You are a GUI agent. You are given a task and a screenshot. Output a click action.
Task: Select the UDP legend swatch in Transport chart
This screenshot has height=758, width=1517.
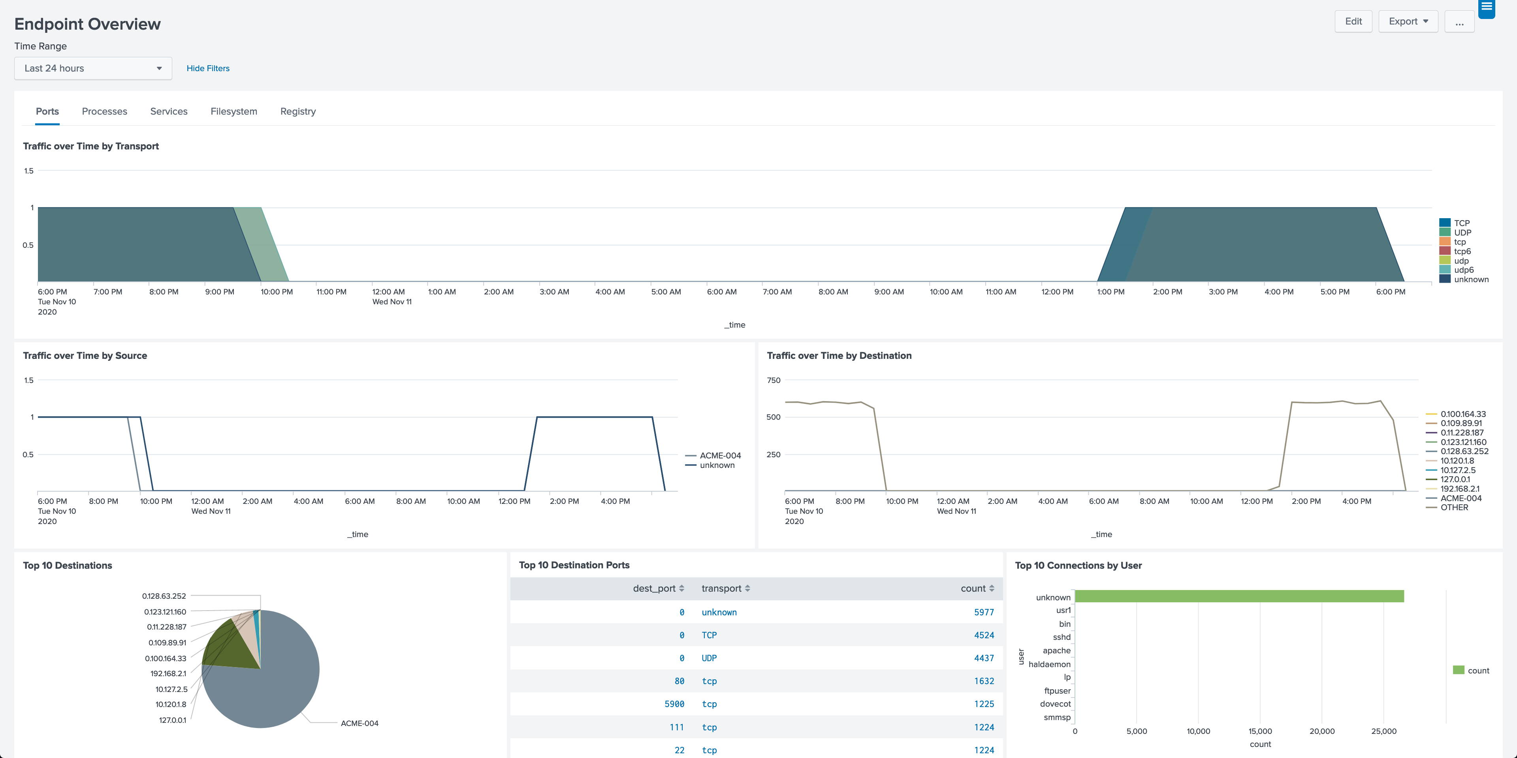point(1445,232)
